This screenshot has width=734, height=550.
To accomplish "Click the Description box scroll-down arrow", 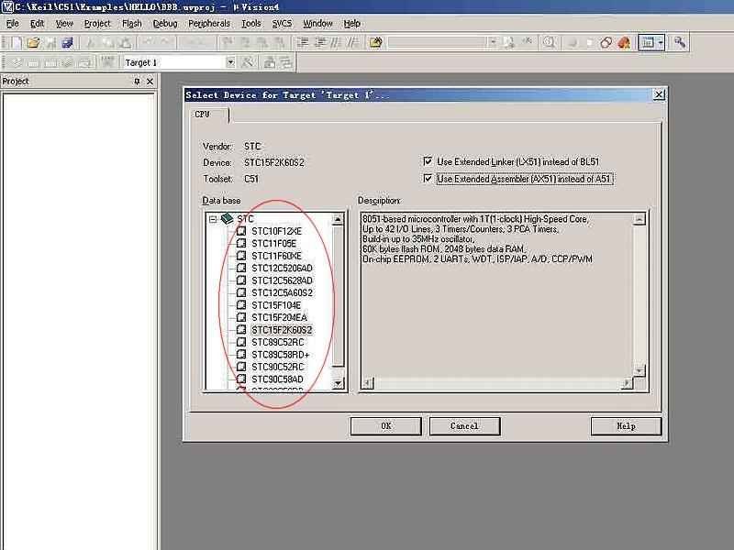I will (x=639, y=371).
